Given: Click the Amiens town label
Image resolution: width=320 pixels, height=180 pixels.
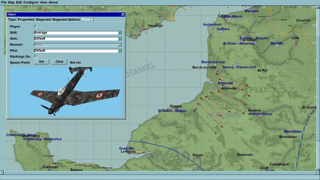Looking at the screenshot, I should [254, 110].
